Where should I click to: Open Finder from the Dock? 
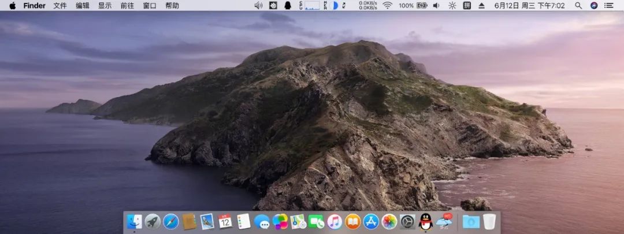[134, 222]
